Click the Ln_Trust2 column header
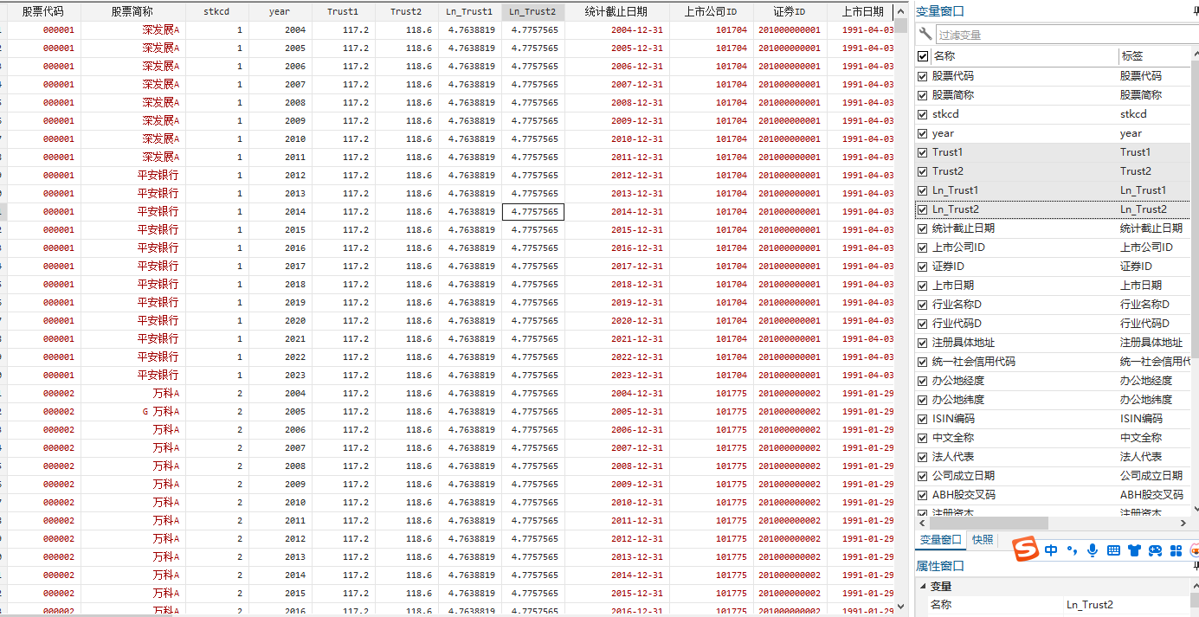Screen dimensions: 1199x617 tap(532, 11)
